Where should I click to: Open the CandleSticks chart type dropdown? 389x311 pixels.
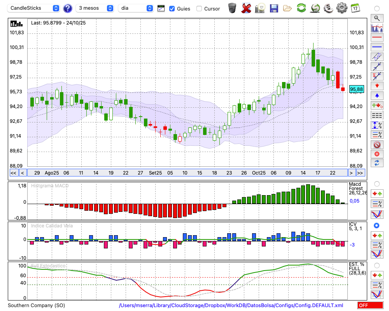tap(34, 8)
